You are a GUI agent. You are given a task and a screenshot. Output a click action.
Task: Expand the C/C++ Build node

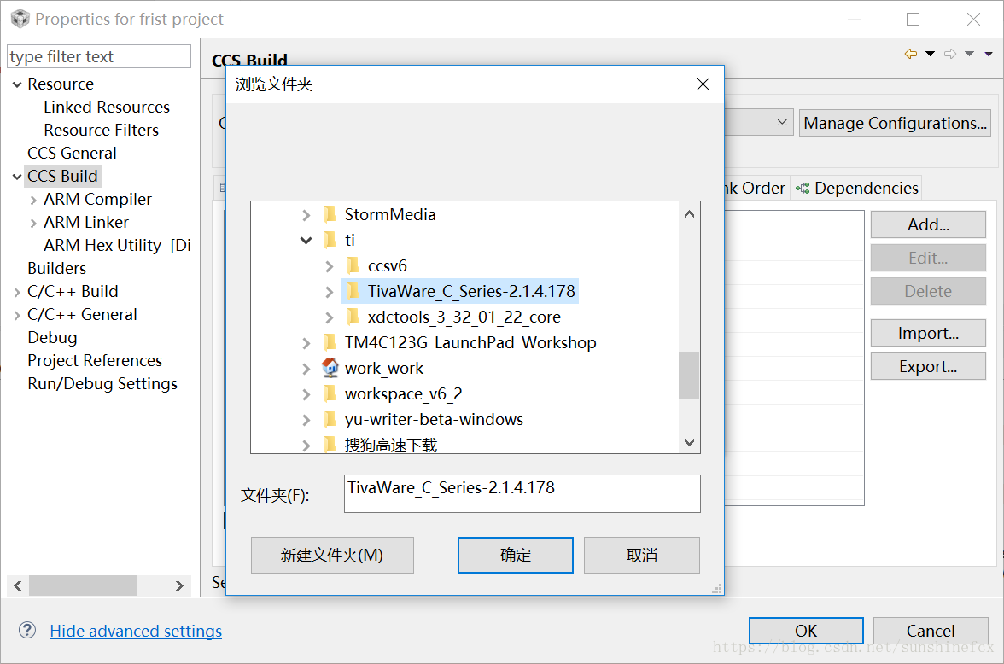(x=17, y=293)
